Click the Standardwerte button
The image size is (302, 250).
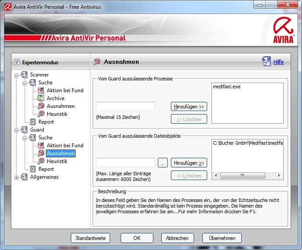[x=90, y=238]
